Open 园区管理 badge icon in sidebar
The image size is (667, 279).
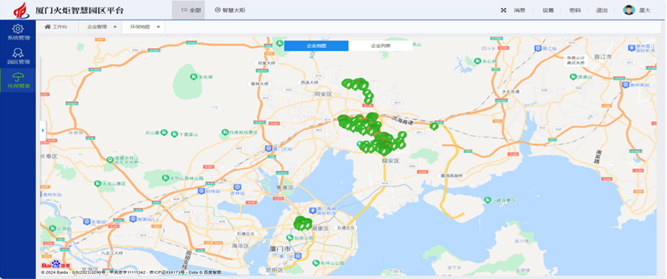pos(18,53)
